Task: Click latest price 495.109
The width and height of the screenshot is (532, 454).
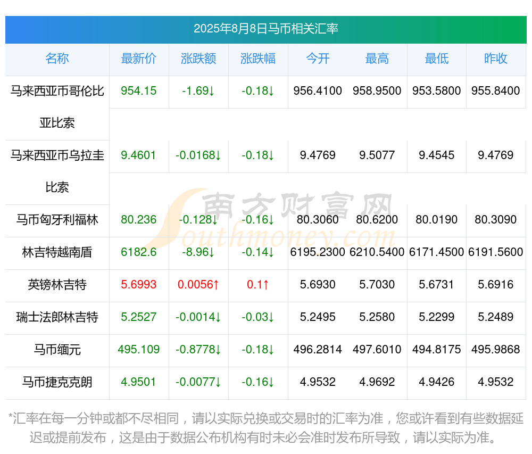Action: (138, 350)
